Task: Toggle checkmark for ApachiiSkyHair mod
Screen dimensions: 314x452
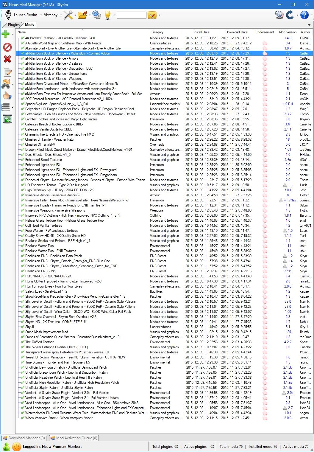Action: point(22,104)
